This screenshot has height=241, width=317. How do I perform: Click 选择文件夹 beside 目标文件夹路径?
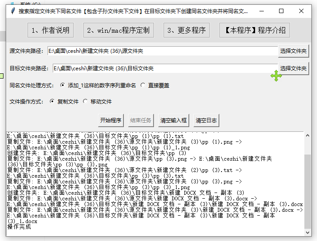293,69
